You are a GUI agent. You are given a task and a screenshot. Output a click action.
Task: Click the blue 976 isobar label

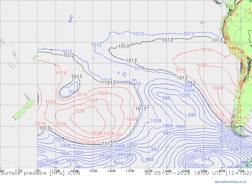click(119, 163)
